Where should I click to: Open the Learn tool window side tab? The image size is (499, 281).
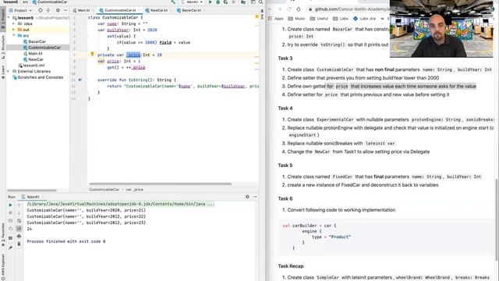(x=3, y=72)
